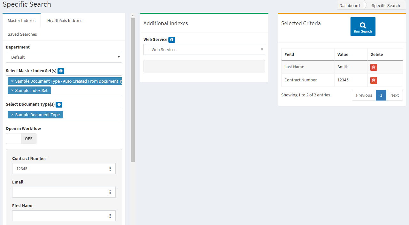This screenshot has width=409, height=225.
Task: Open the Department dropdown
Action: (x=64, y=57)
